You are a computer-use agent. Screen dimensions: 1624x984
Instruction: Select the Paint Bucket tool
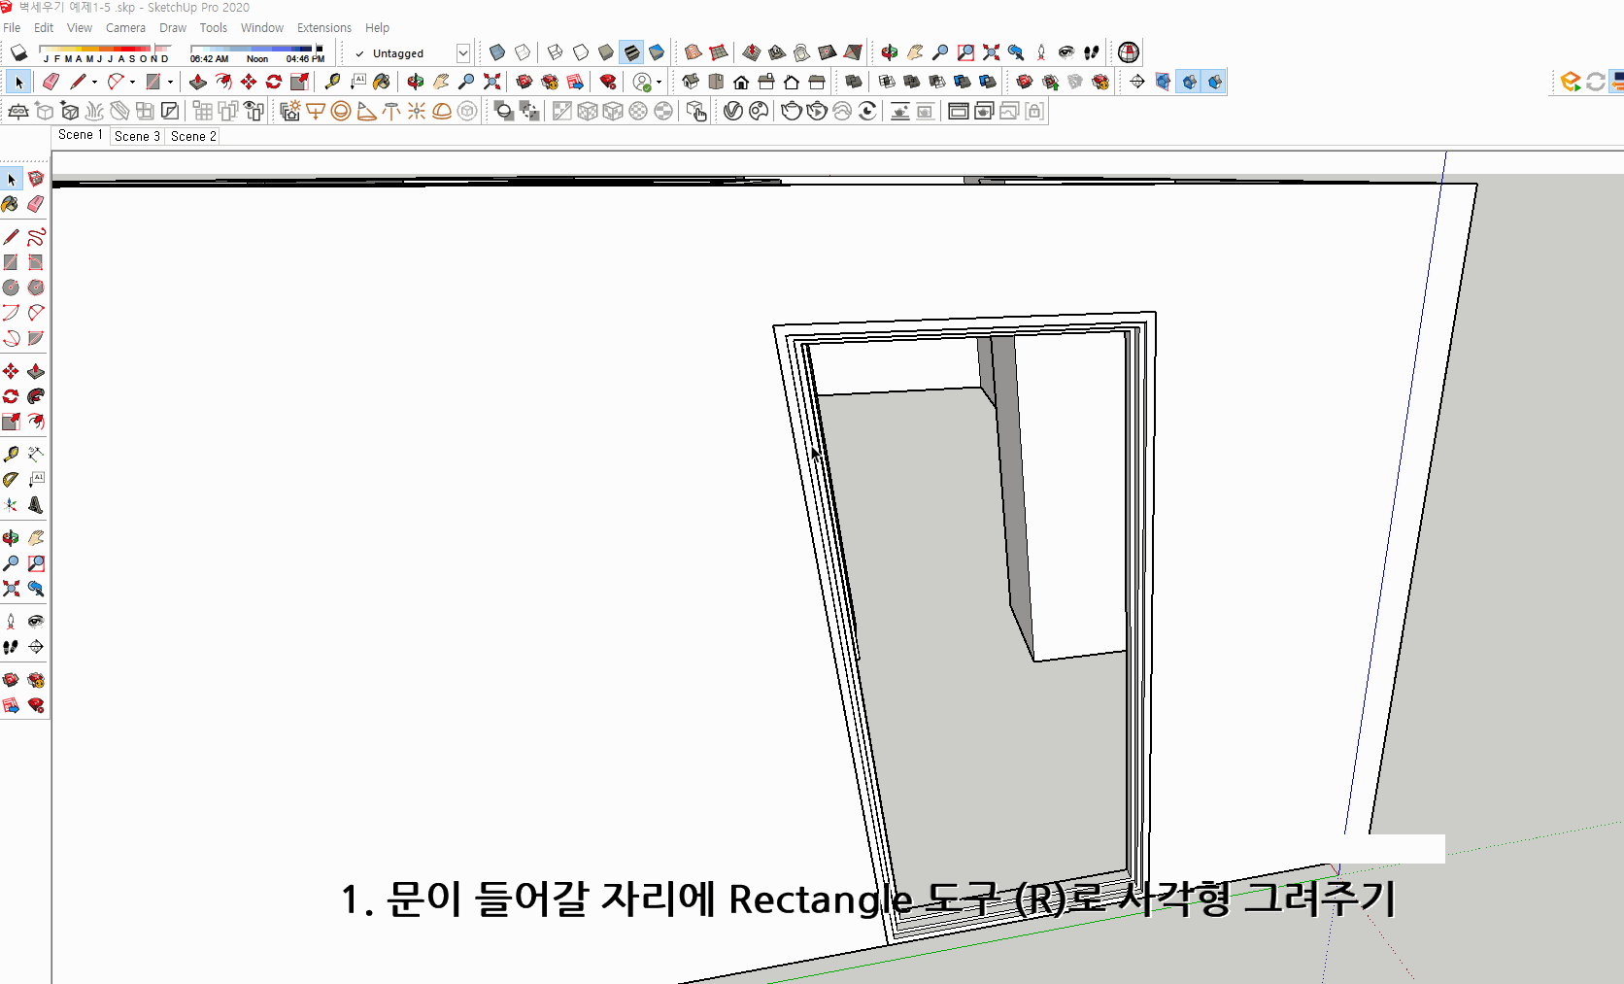(x=12, y=205)
